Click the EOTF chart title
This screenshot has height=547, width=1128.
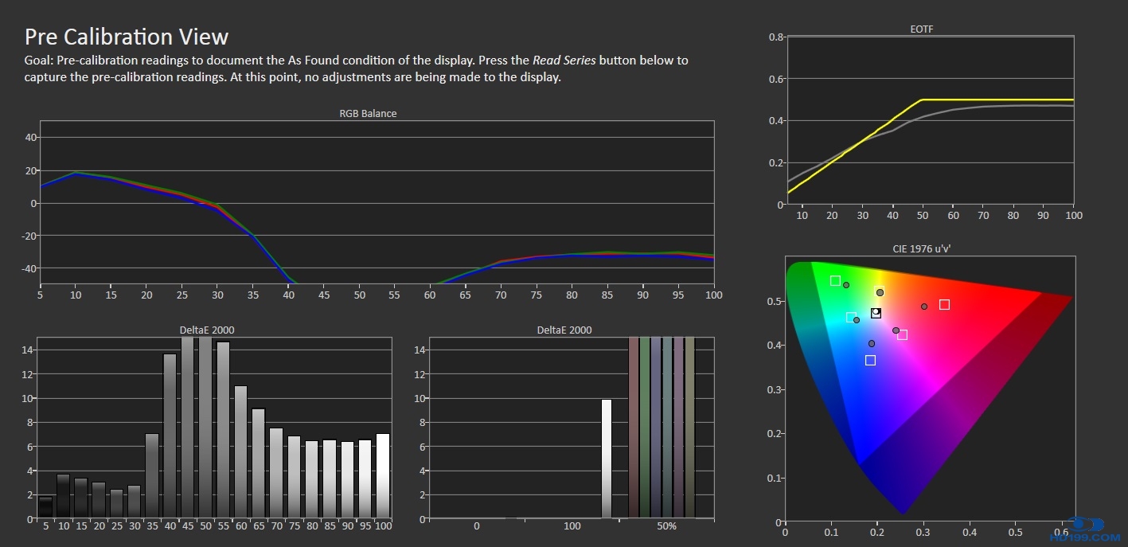pyautogui.click(x=921, y=29)
